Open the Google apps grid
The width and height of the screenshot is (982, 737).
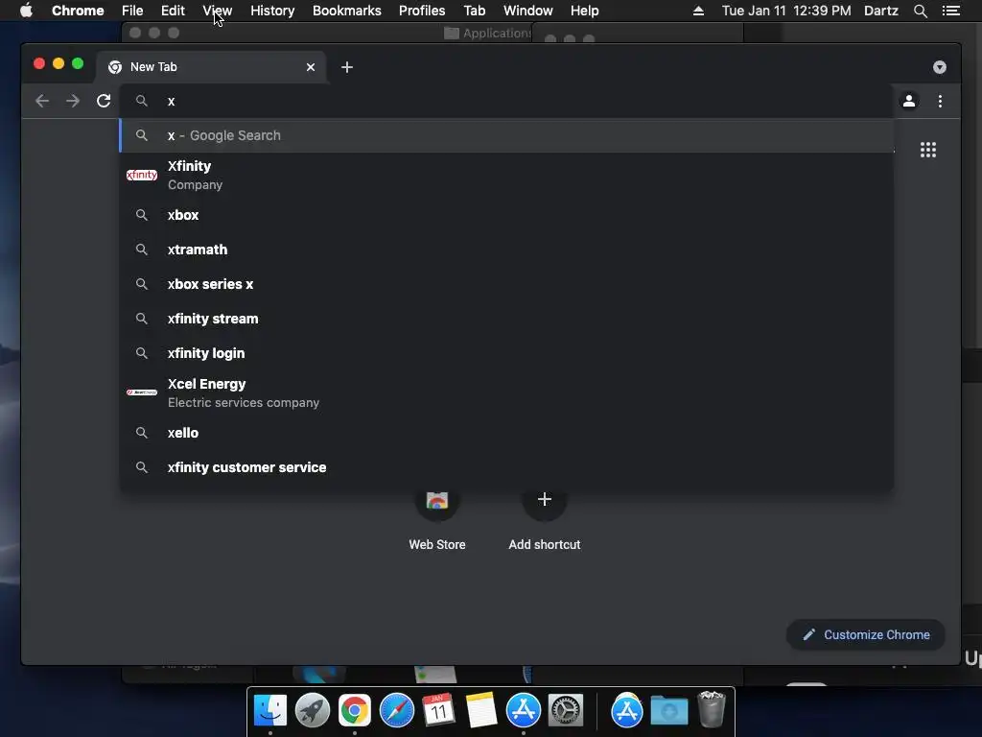pos(928,150)
